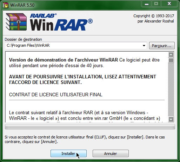This screenshot has width=180, height=162.
Task: Click the 'Dossier de destination' label
Action: (23, 39)
